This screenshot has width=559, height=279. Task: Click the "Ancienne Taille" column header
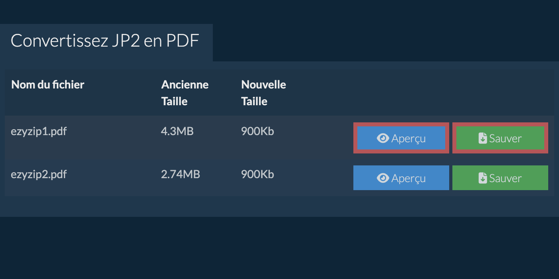point(185,93)
